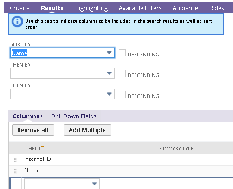Go to Available Filters tab

click(140, 8)
